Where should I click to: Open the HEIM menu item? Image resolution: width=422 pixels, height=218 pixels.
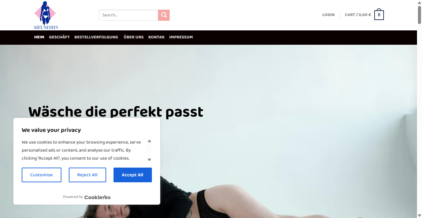coord(39,37)
